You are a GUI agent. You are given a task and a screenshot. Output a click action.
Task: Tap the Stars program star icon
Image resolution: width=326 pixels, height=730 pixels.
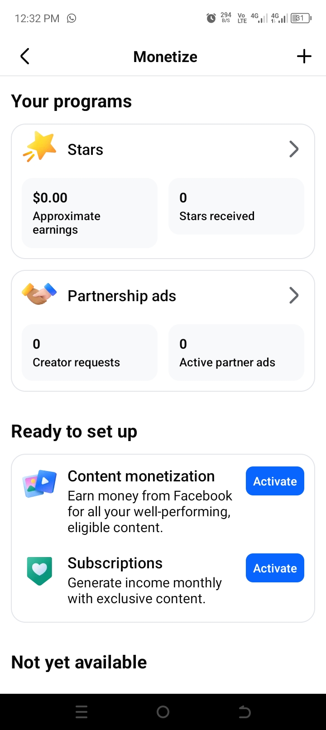point(40,147)
